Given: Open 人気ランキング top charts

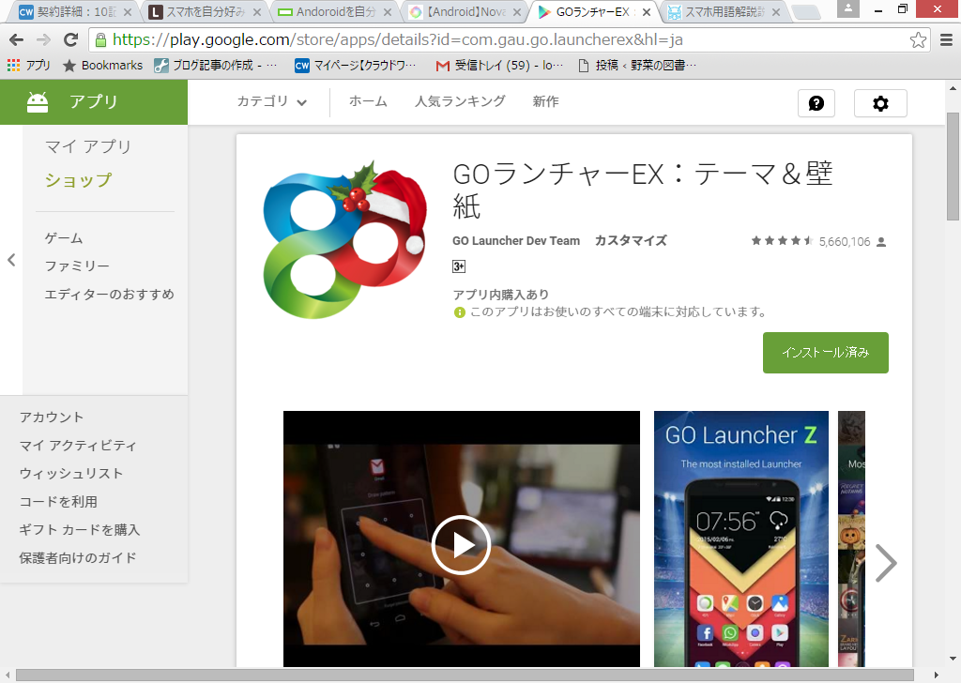Looking at the screenshot, I should click(x=460, y=101).
